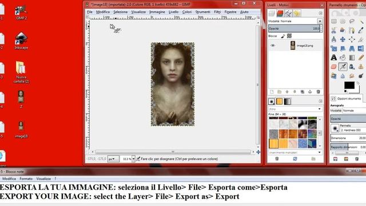366x206 pixels.
Task: Open the zoom percentage dropdown arrow
Action: pos(133,159)
